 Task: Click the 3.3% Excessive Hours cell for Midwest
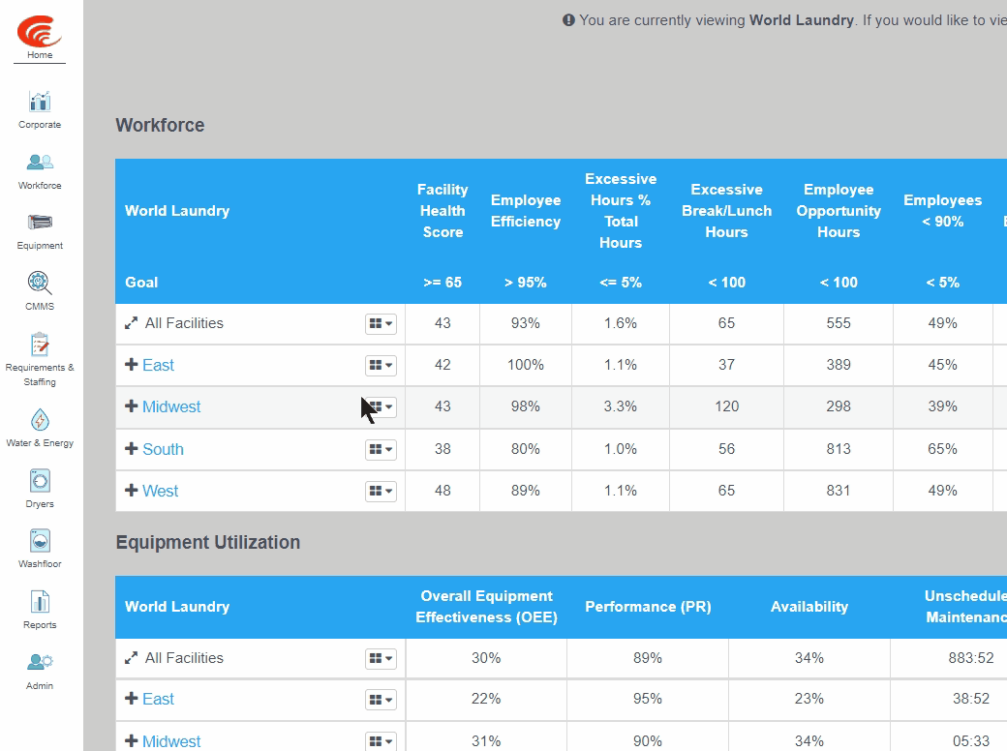click(621, 406)
